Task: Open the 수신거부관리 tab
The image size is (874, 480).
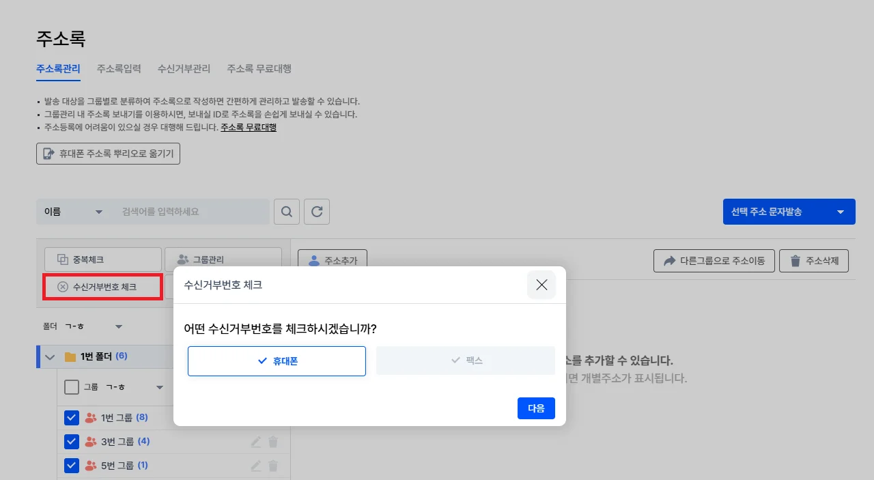Action: point(184,68)
